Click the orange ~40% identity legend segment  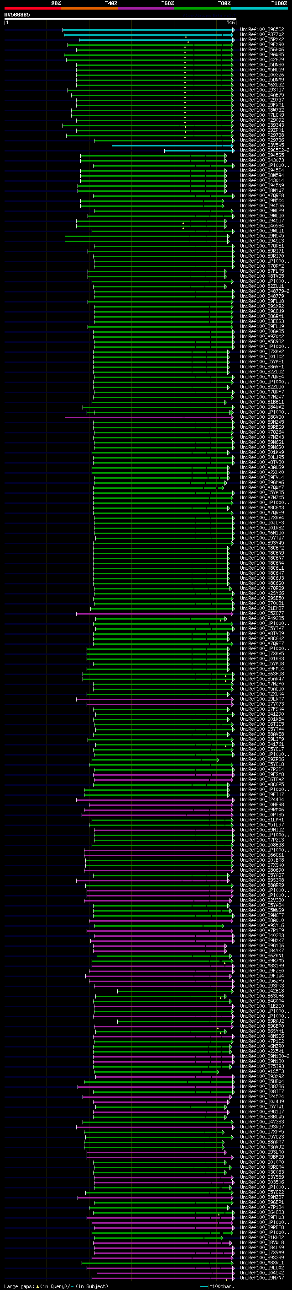[x=89, y=7]
